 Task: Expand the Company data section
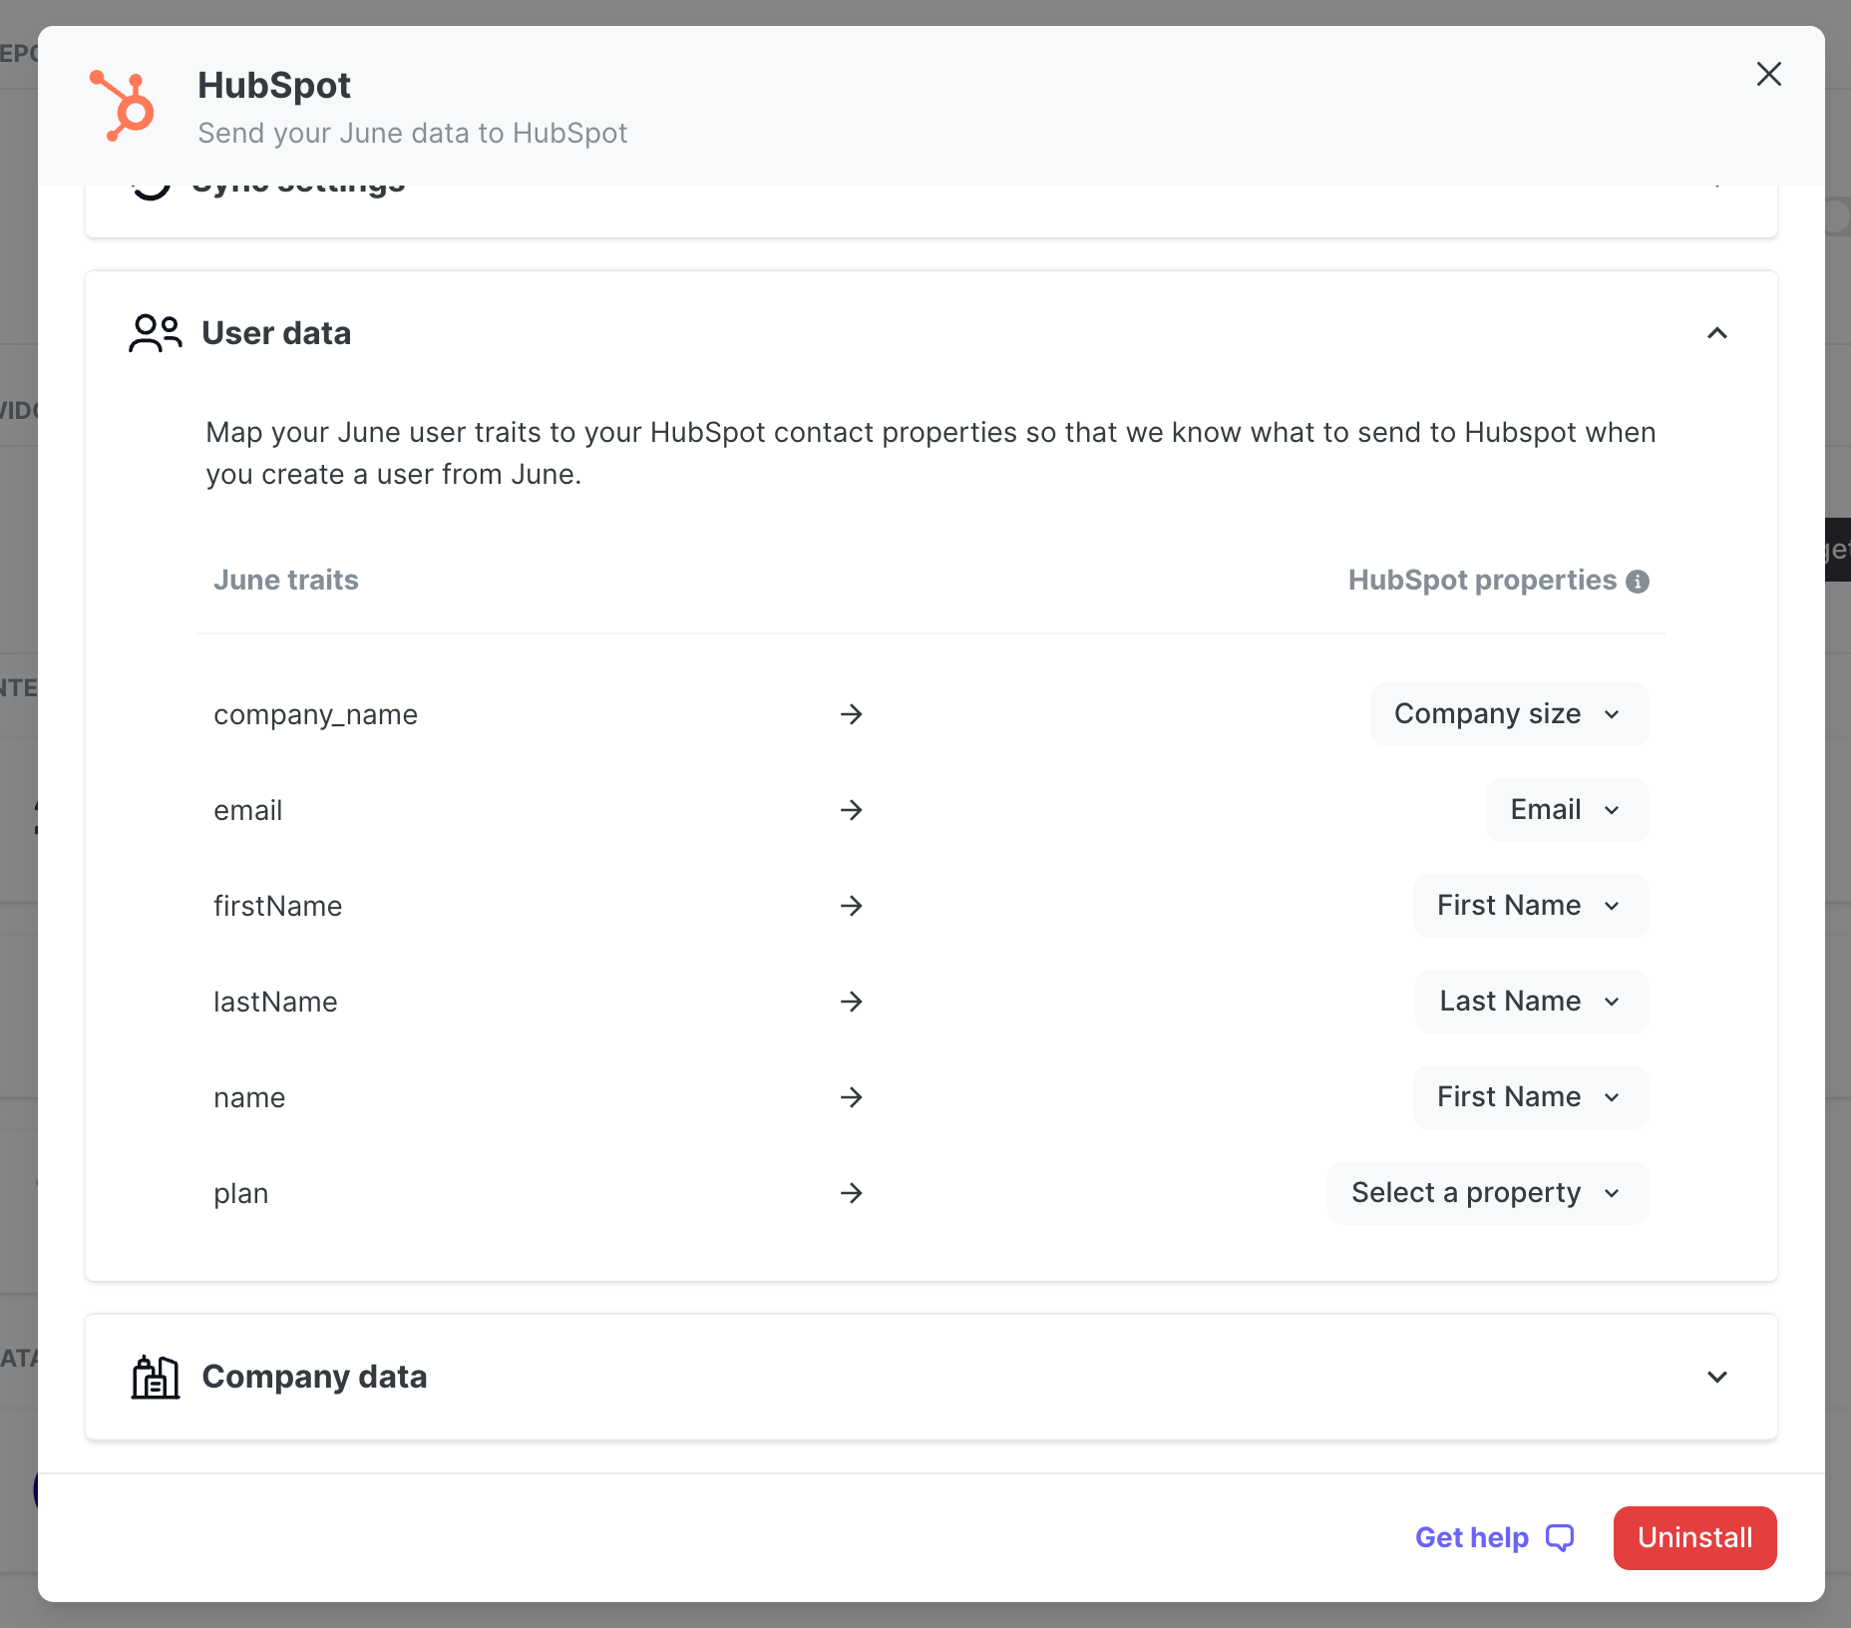pos(1716,1377)
